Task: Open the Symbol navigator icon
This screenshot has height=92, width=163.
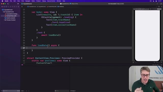Action: (6, 7)
